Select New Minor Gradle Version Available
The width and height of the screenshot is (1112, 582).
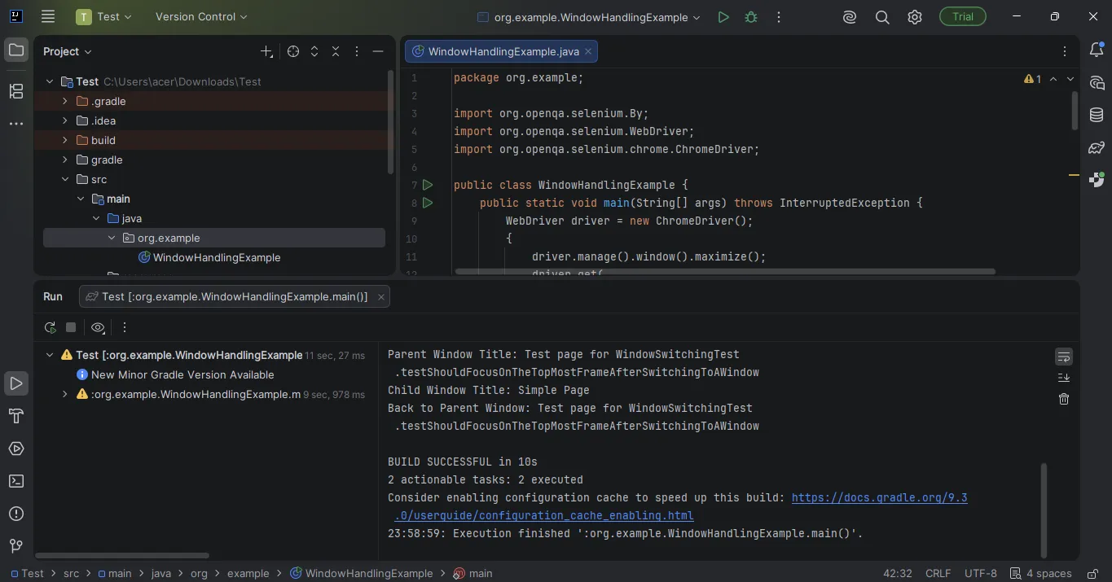click(182, 374)
